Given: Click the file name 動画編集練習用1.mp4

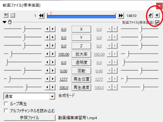Looking at the screenshot, I should tap(77, 118).
